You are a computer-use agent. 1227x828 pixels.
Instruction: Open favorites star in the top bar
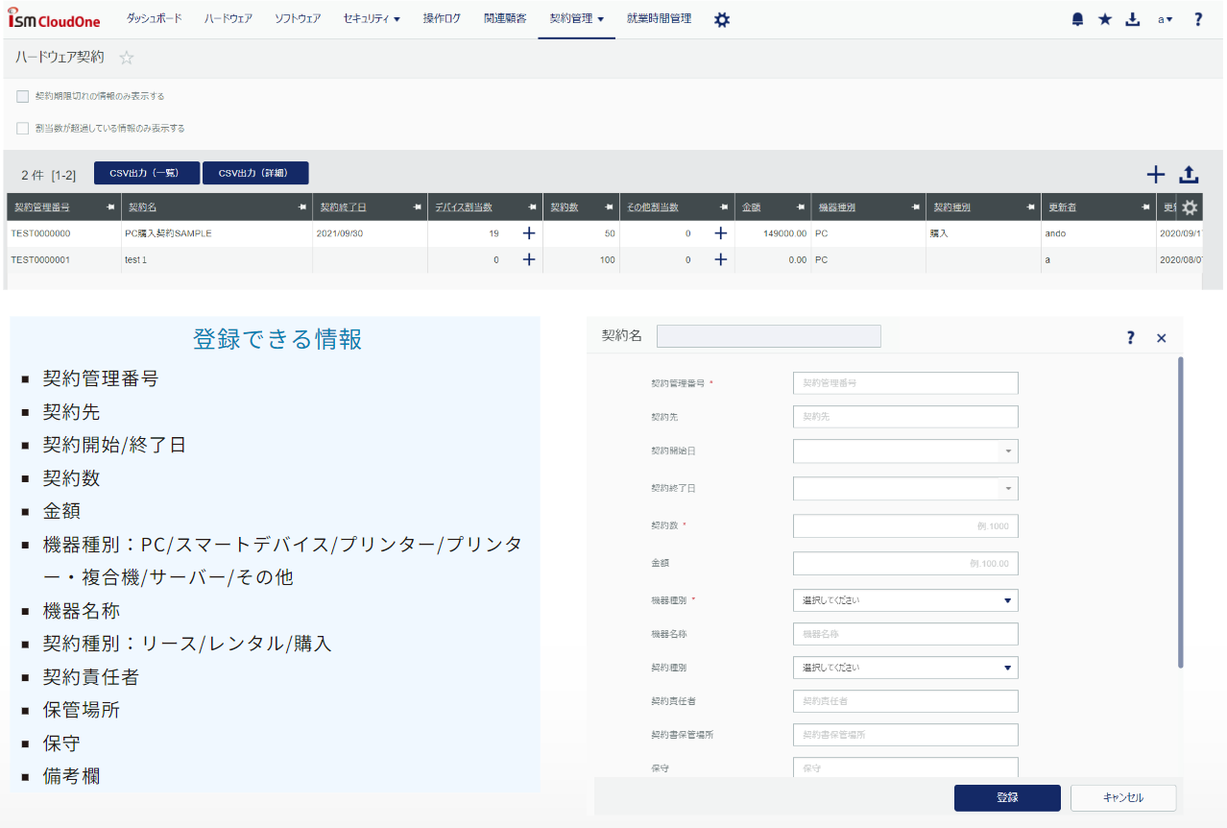tap(1105, 19)
